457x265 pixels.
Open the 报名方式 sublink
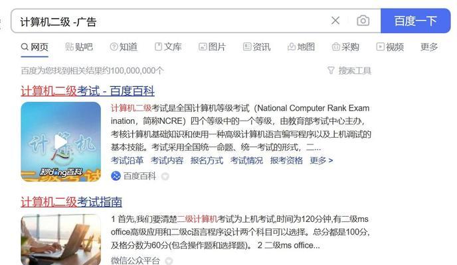click(x=207, y=160)
